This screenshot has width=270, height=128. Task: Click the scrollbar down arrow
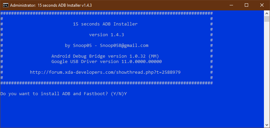[267, 125]
